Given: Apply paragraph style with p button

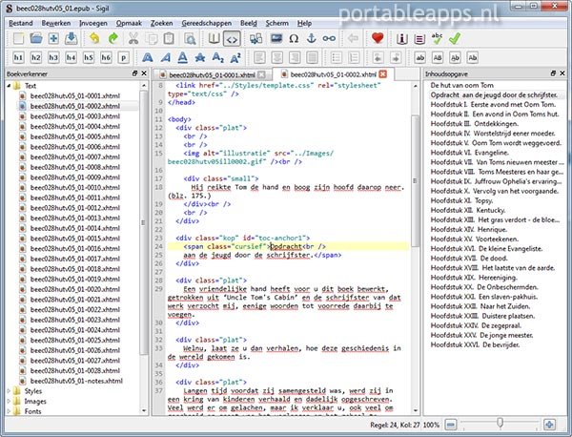Looking at the screenshot, I should pyautogui.click(x=125, y=59).
